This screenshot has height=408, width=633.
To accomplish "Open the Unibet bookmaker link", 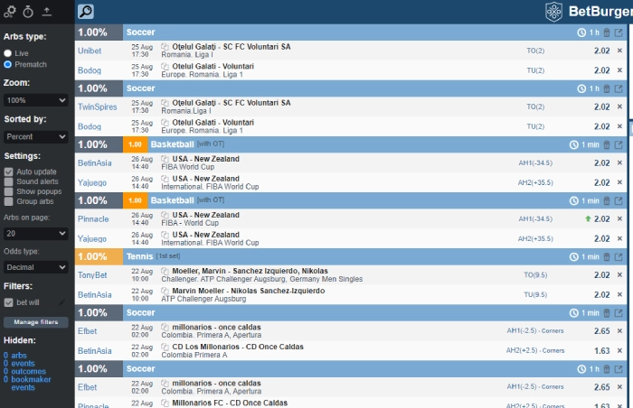I will (90, 51).
